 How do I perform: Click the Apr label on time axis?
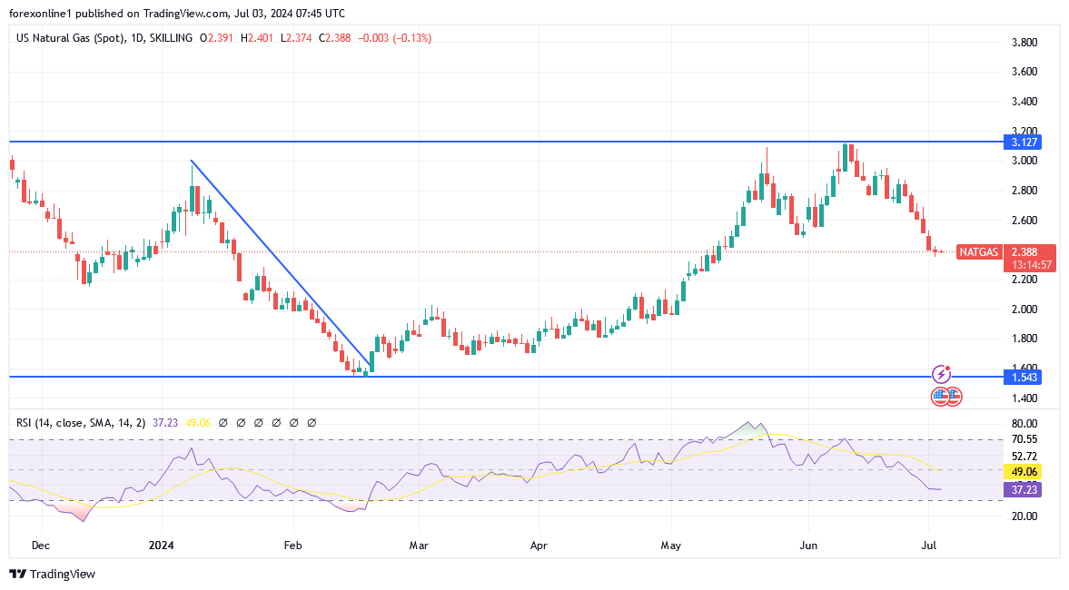click(539, 545)
